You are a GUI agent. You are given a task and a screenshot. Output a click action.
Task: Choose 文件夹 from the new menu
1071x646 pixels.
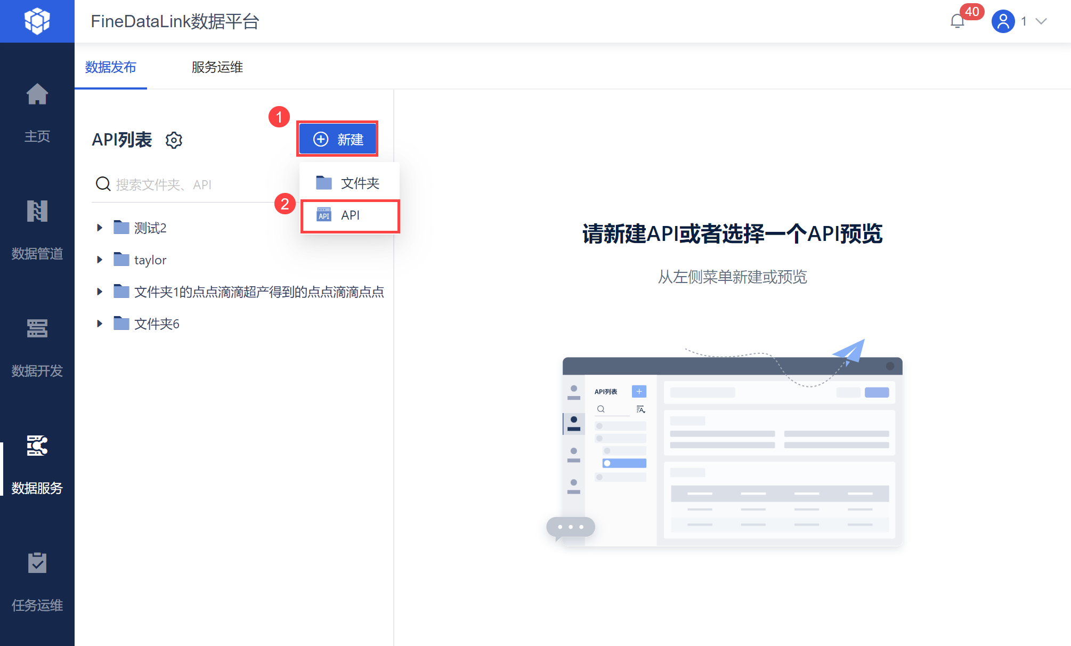click(349, 183)
